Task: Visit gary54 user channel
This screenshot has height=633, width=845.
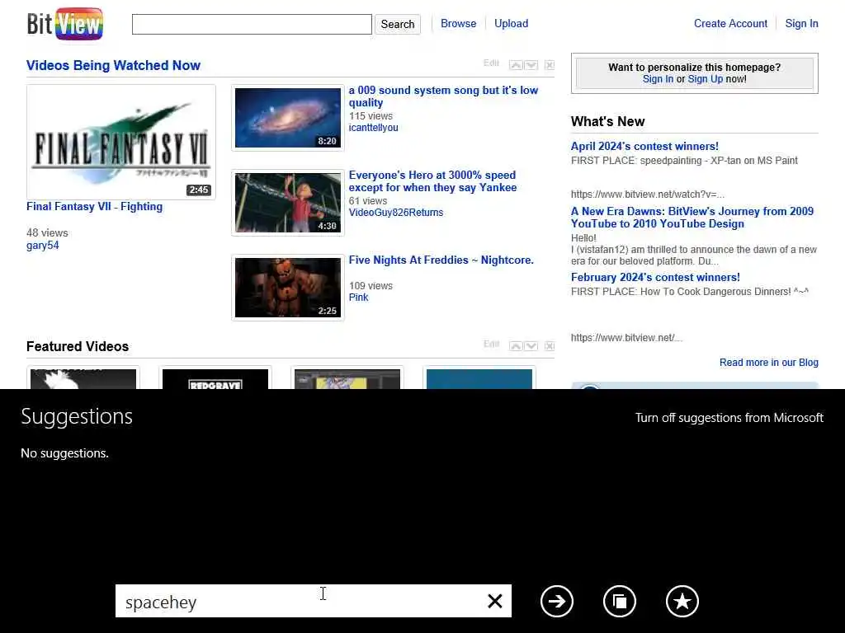Action: point(43,246)
